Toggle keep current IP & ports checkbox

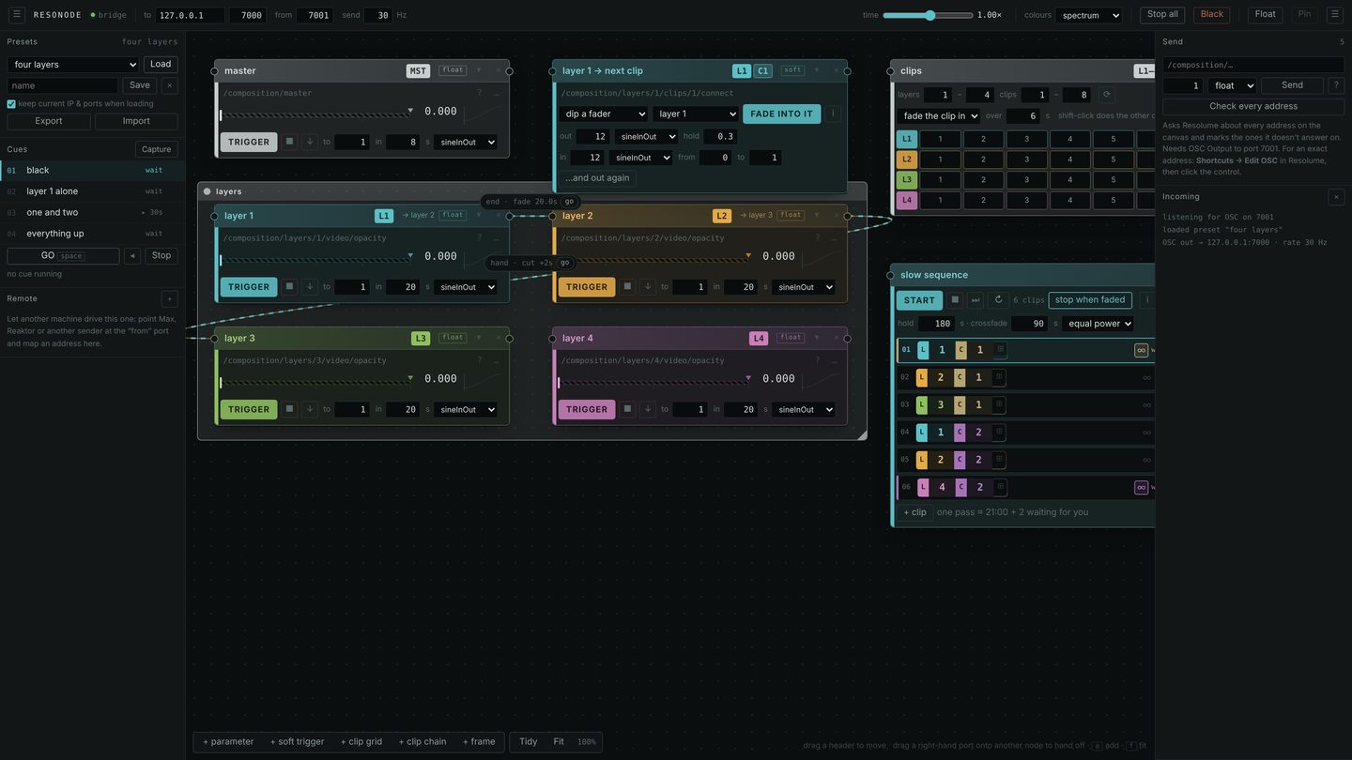(x=11, y=104)
